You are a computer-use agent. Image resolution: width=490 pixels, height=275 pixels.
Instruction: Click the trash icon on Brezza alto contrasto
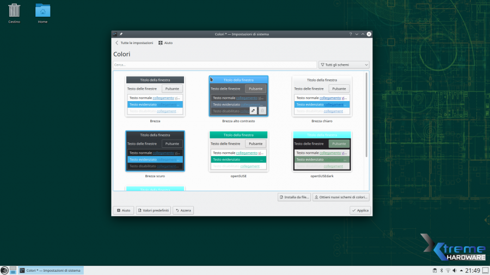[262, 111]
